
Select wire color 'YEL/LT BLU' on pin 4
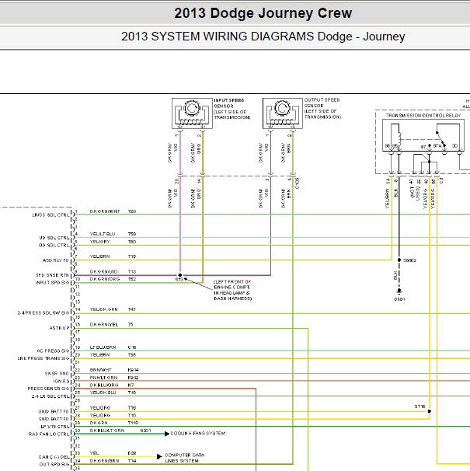pos(103,234)
